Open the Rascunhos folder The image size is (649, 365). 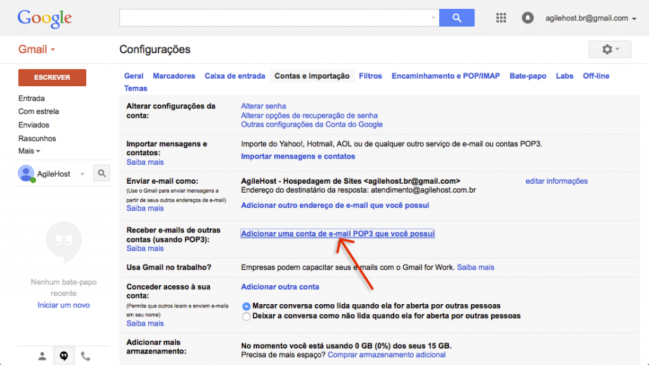click(x=37, y=139)
